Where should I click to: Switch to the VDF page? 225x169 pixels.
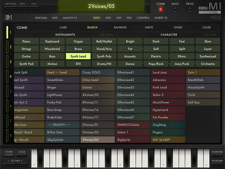click(119, 18)
